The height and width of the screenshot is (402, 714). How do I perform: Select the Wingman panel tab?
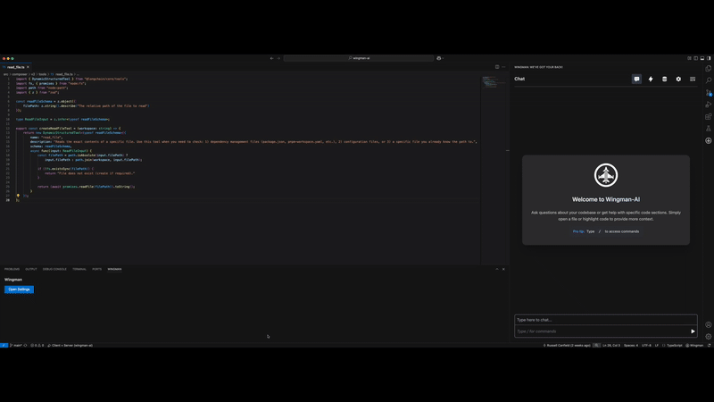point(114,269)
